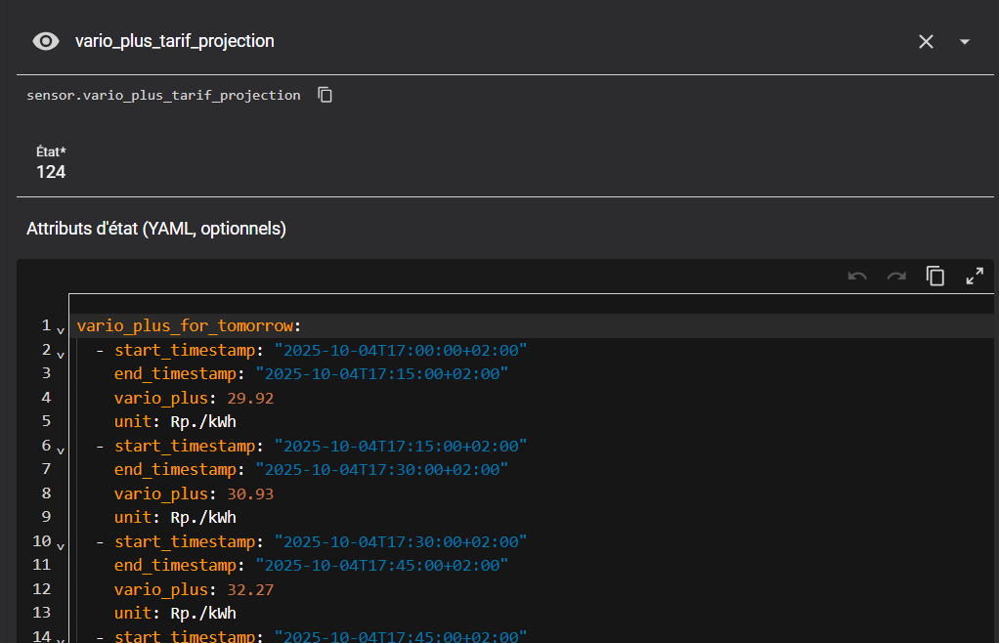The image size is (999, 643).
Task: Fold the list item starting at line 6
Action: (x=61, y=450)
